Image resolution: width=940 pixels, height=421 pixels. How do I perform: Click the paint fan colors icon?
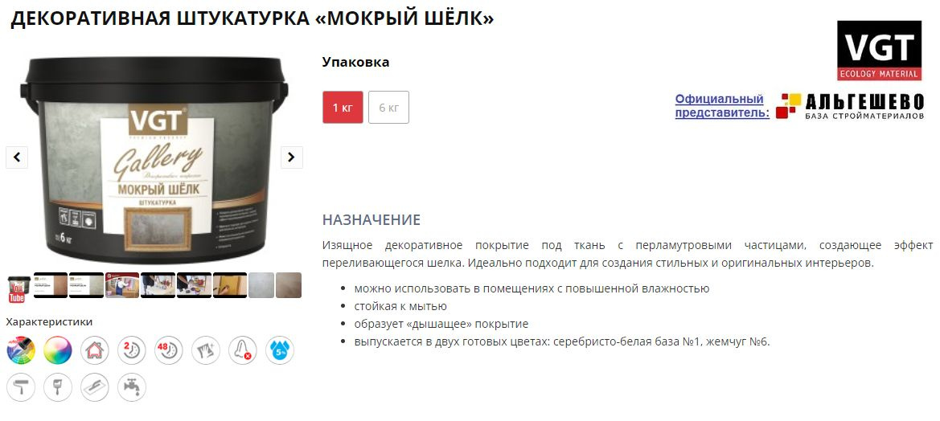(x=21, y=350)
